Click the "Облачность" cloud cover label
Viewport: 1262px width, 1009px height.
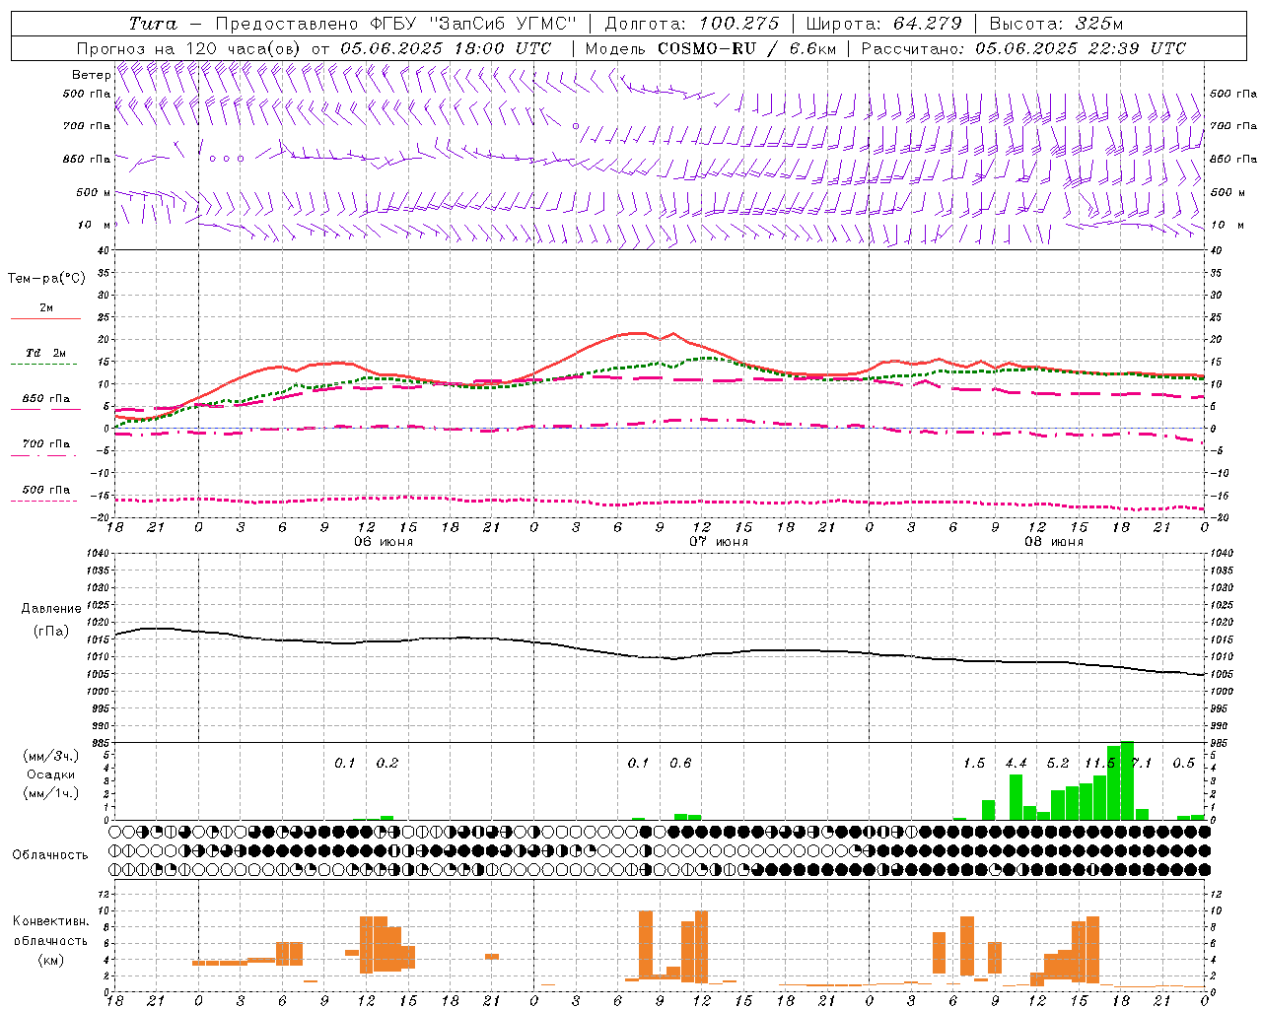click(x=50, y=855)
